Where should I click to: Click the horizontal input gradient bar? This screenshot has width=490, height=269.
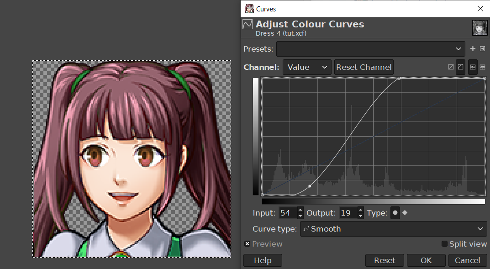374,201
